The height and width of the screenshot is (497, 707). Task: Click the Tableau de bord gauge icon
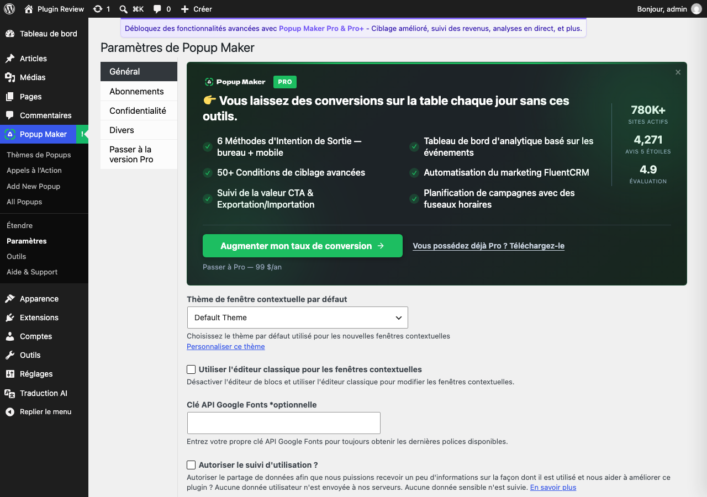click(x=10, y=34)
